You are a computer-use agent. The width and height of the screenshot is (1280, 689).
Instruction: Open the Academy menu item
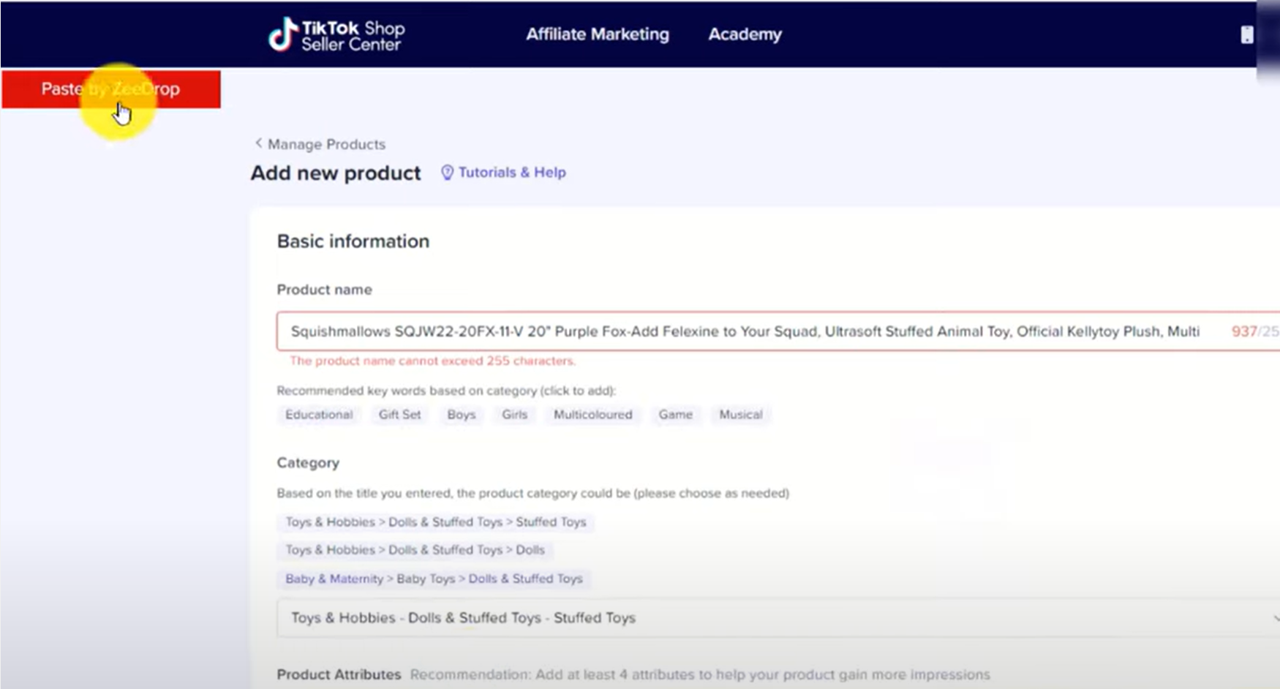[x=745, y=34]
